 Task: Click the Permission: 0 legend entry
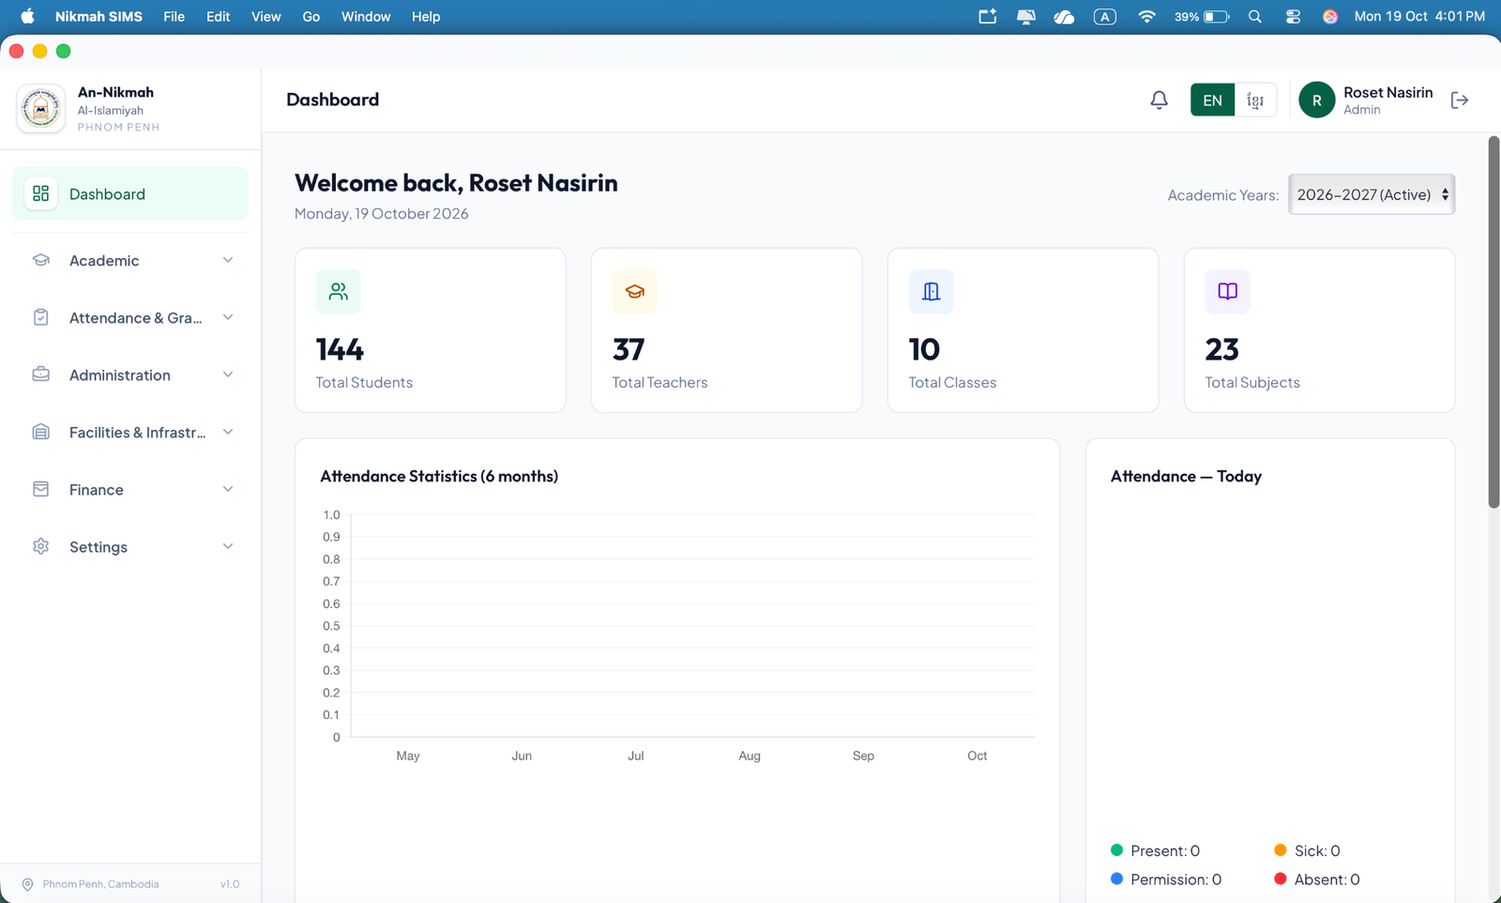tap(1166, 880)
